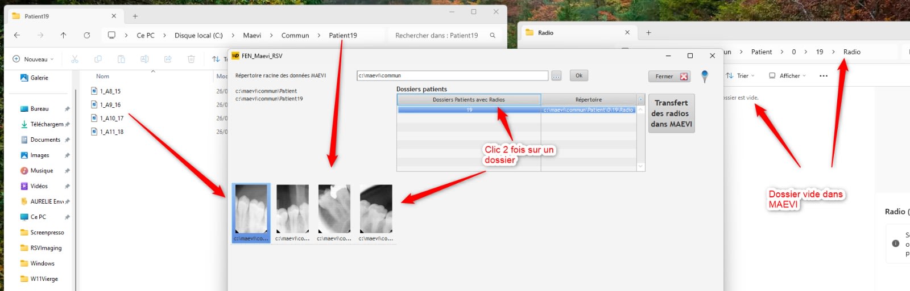Viewport: 910px width, 291px height.
Task: Open the three-dots more options in Radio window
Action: pos(823,76)
